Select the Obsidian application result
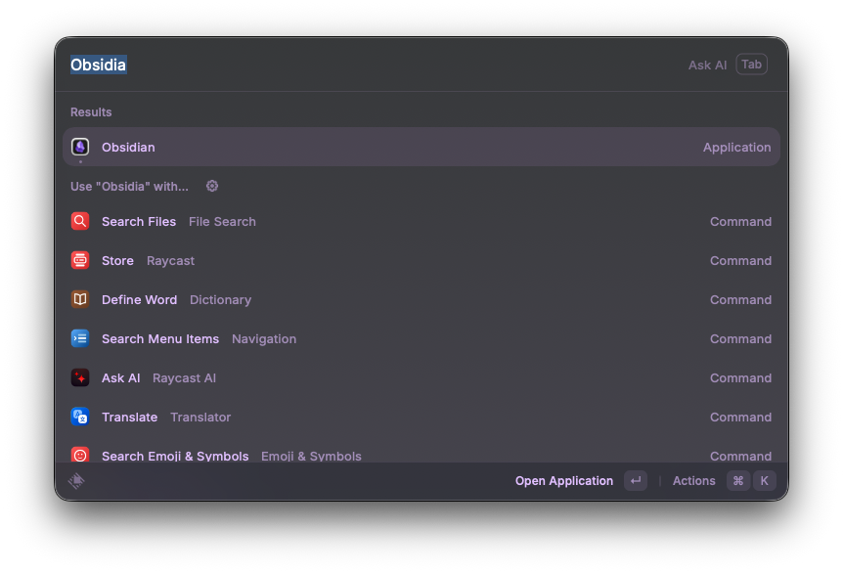 [x=421, y=147]
